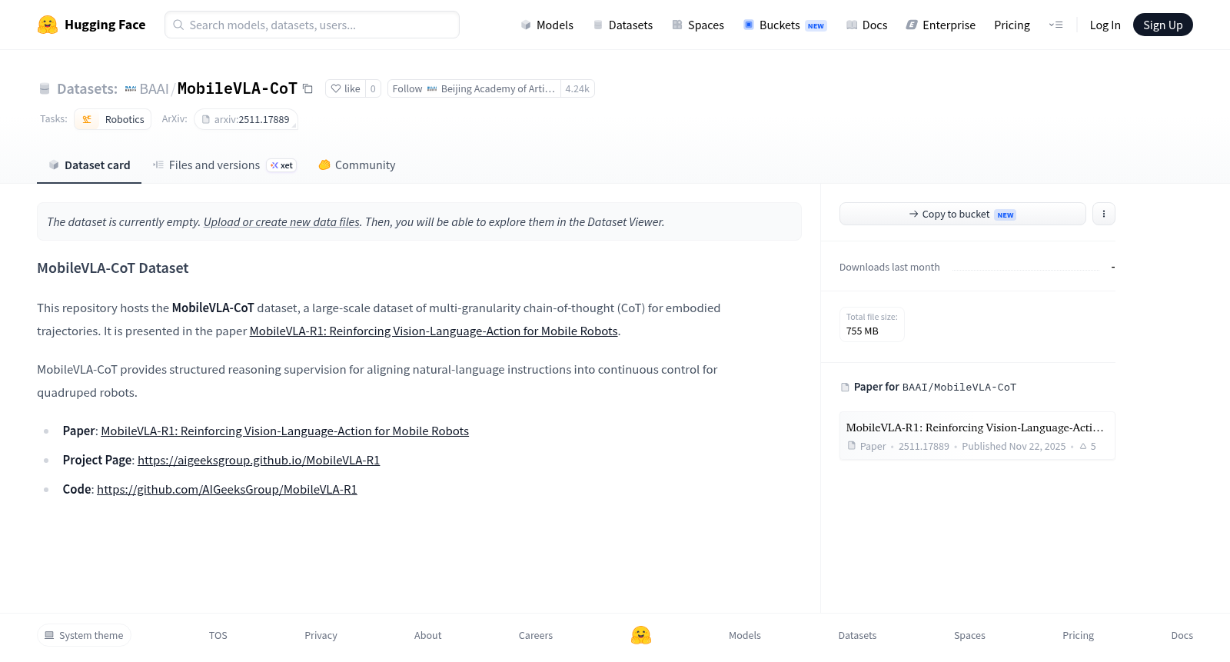Switch to the Community tab

coord(357,165)
